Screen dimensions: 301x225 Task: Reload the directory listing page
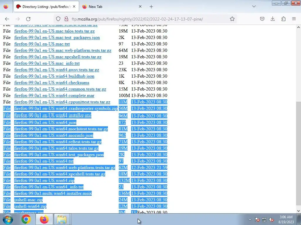[x=28, y=19]
